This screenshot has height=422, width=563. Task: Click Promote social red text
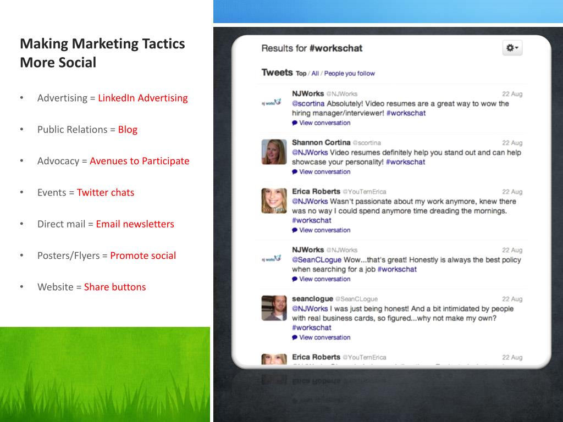pos(143,256)
